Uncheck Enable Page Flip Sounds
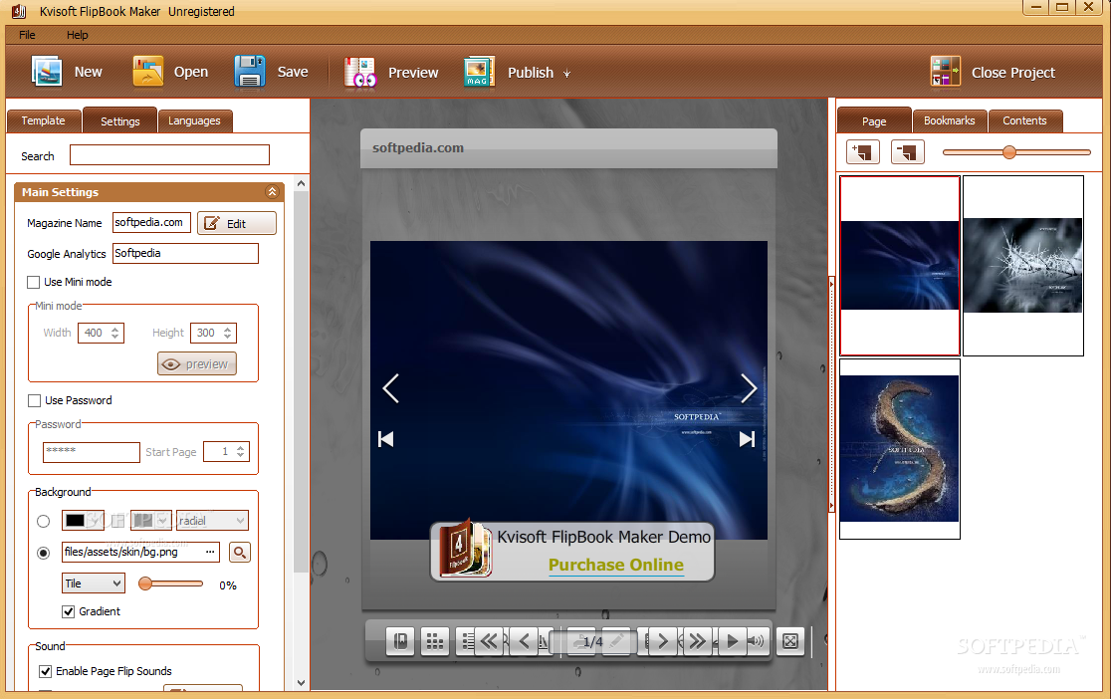Image resolution: width=1111 pixels, height=699 pixels. 46,671
